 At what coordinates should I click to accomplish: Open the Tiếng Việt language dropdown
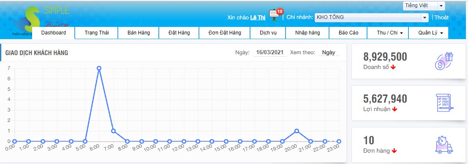[424, 5]
